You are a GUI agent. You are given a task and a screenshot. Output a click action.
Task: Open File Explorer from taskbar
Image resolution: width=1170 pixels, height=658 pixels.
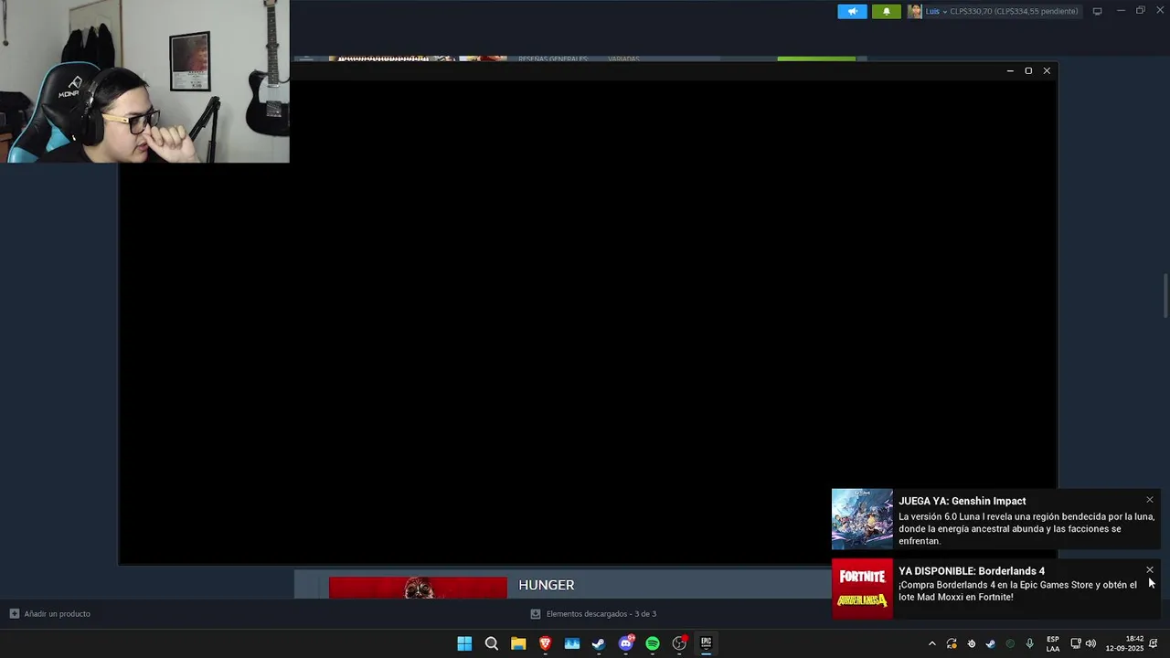(518, 643)
